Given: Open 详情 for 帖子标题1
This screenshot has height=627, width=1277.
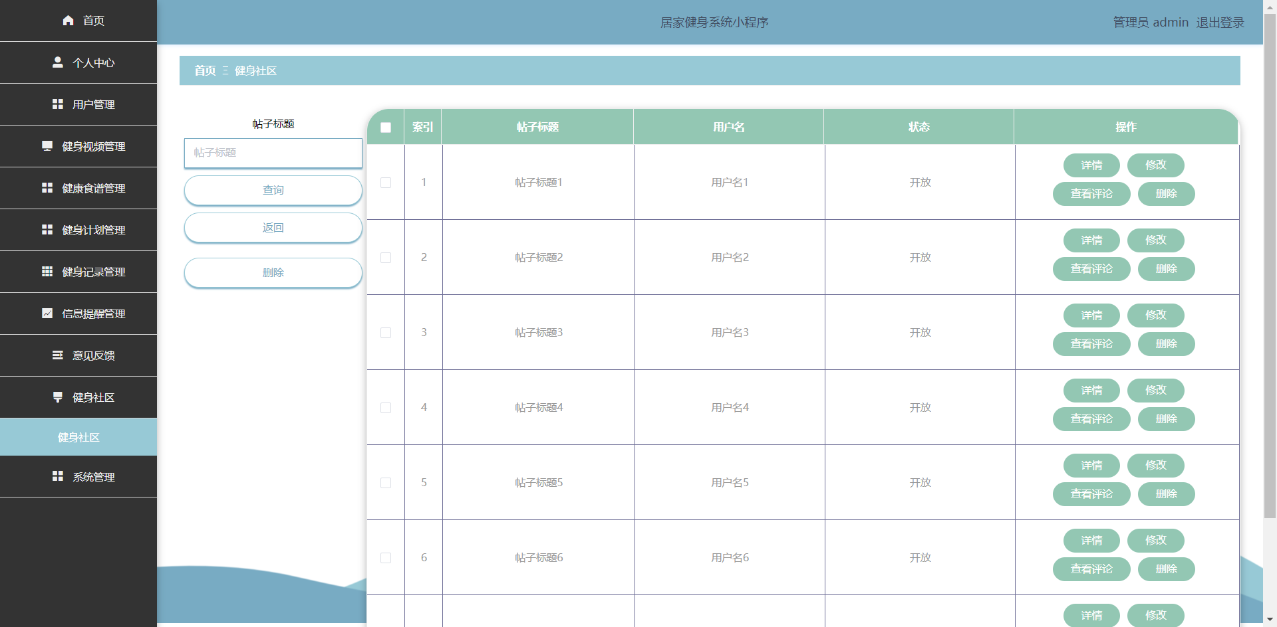Looking at the screenshot, I should [1091, 165].
